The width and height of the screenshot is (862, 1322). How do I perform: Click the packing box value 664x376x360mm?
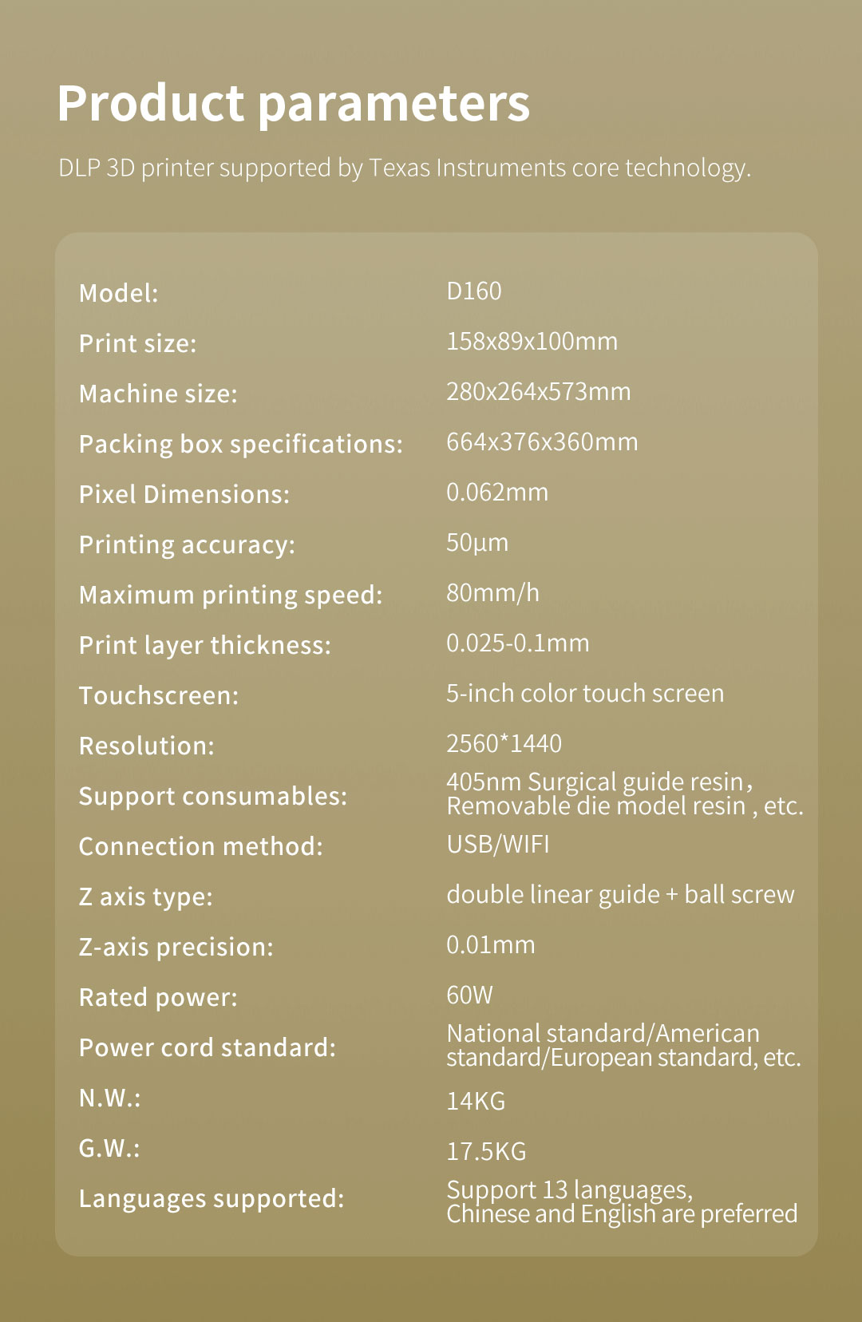(x=542, y=442)
